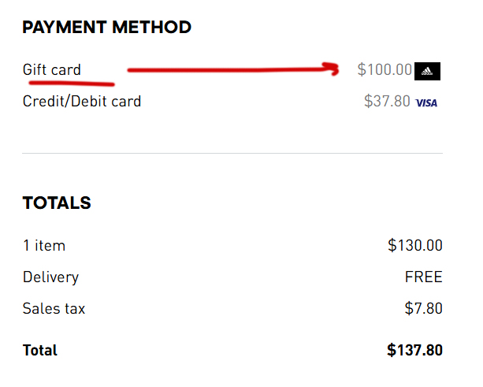Click the $37.80 card charge amount

click(x=387, y=102)
